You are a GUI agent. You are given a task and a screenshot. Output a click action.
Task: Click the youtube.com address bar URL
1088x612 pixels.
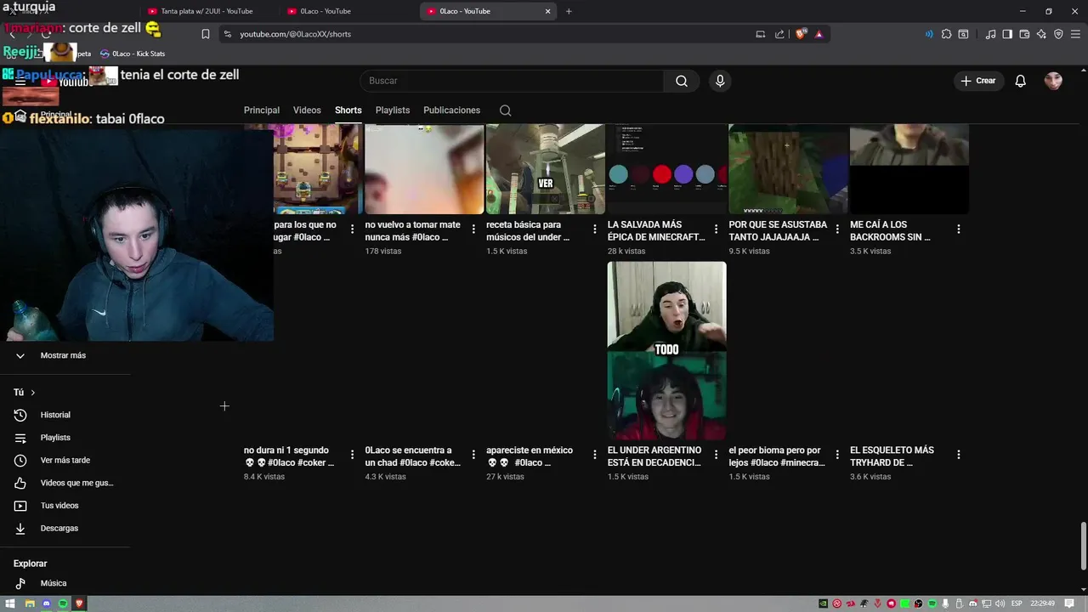click(x=295, y=34)
